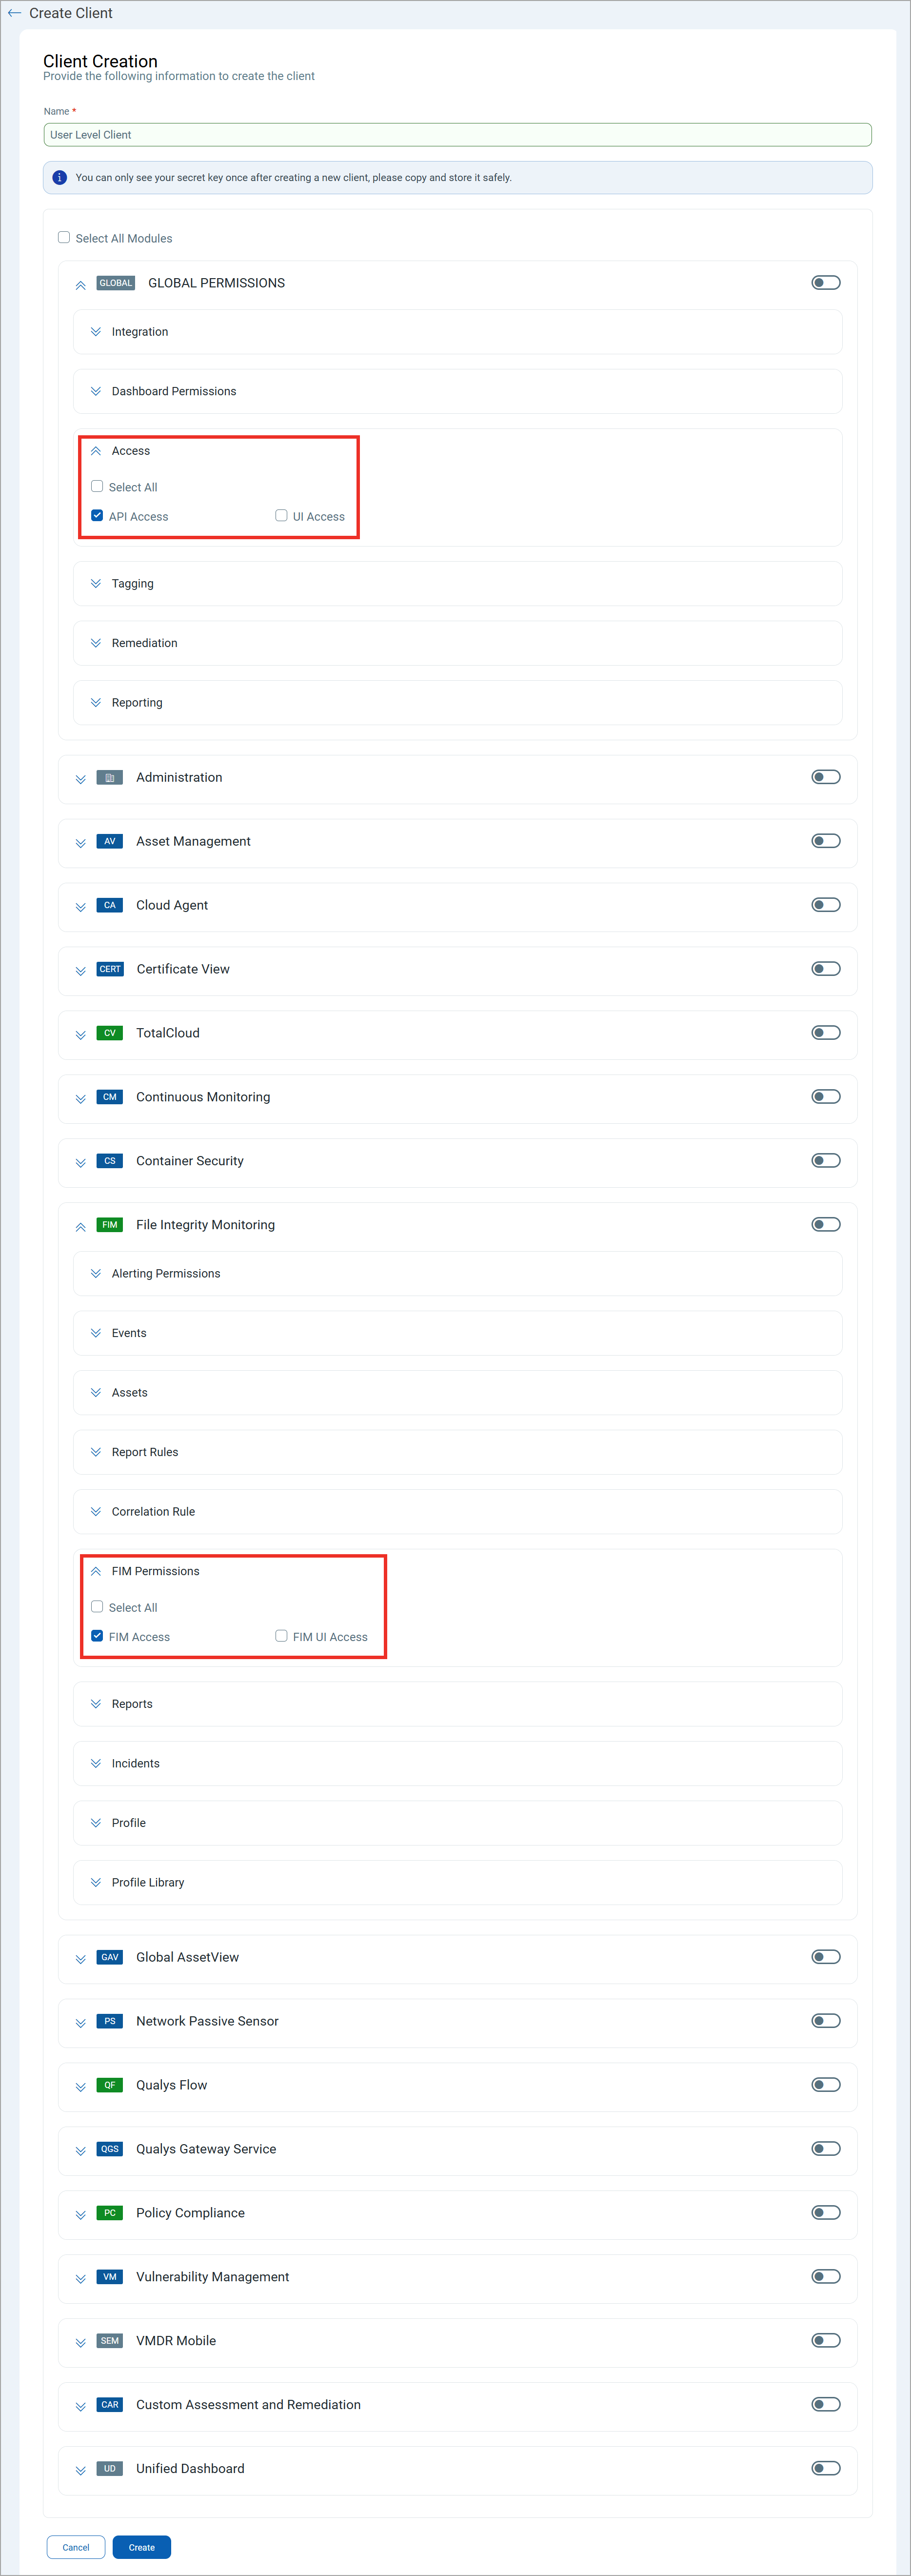Click the CM Continuous Monitoring badge
Screen dimensions: 911x2576
click(x=110, y=1097)
